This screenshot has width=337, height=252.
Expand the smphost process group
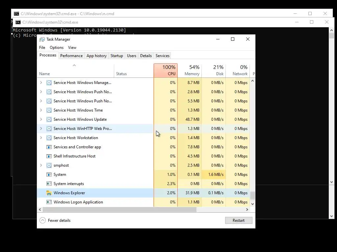[41, 165]
